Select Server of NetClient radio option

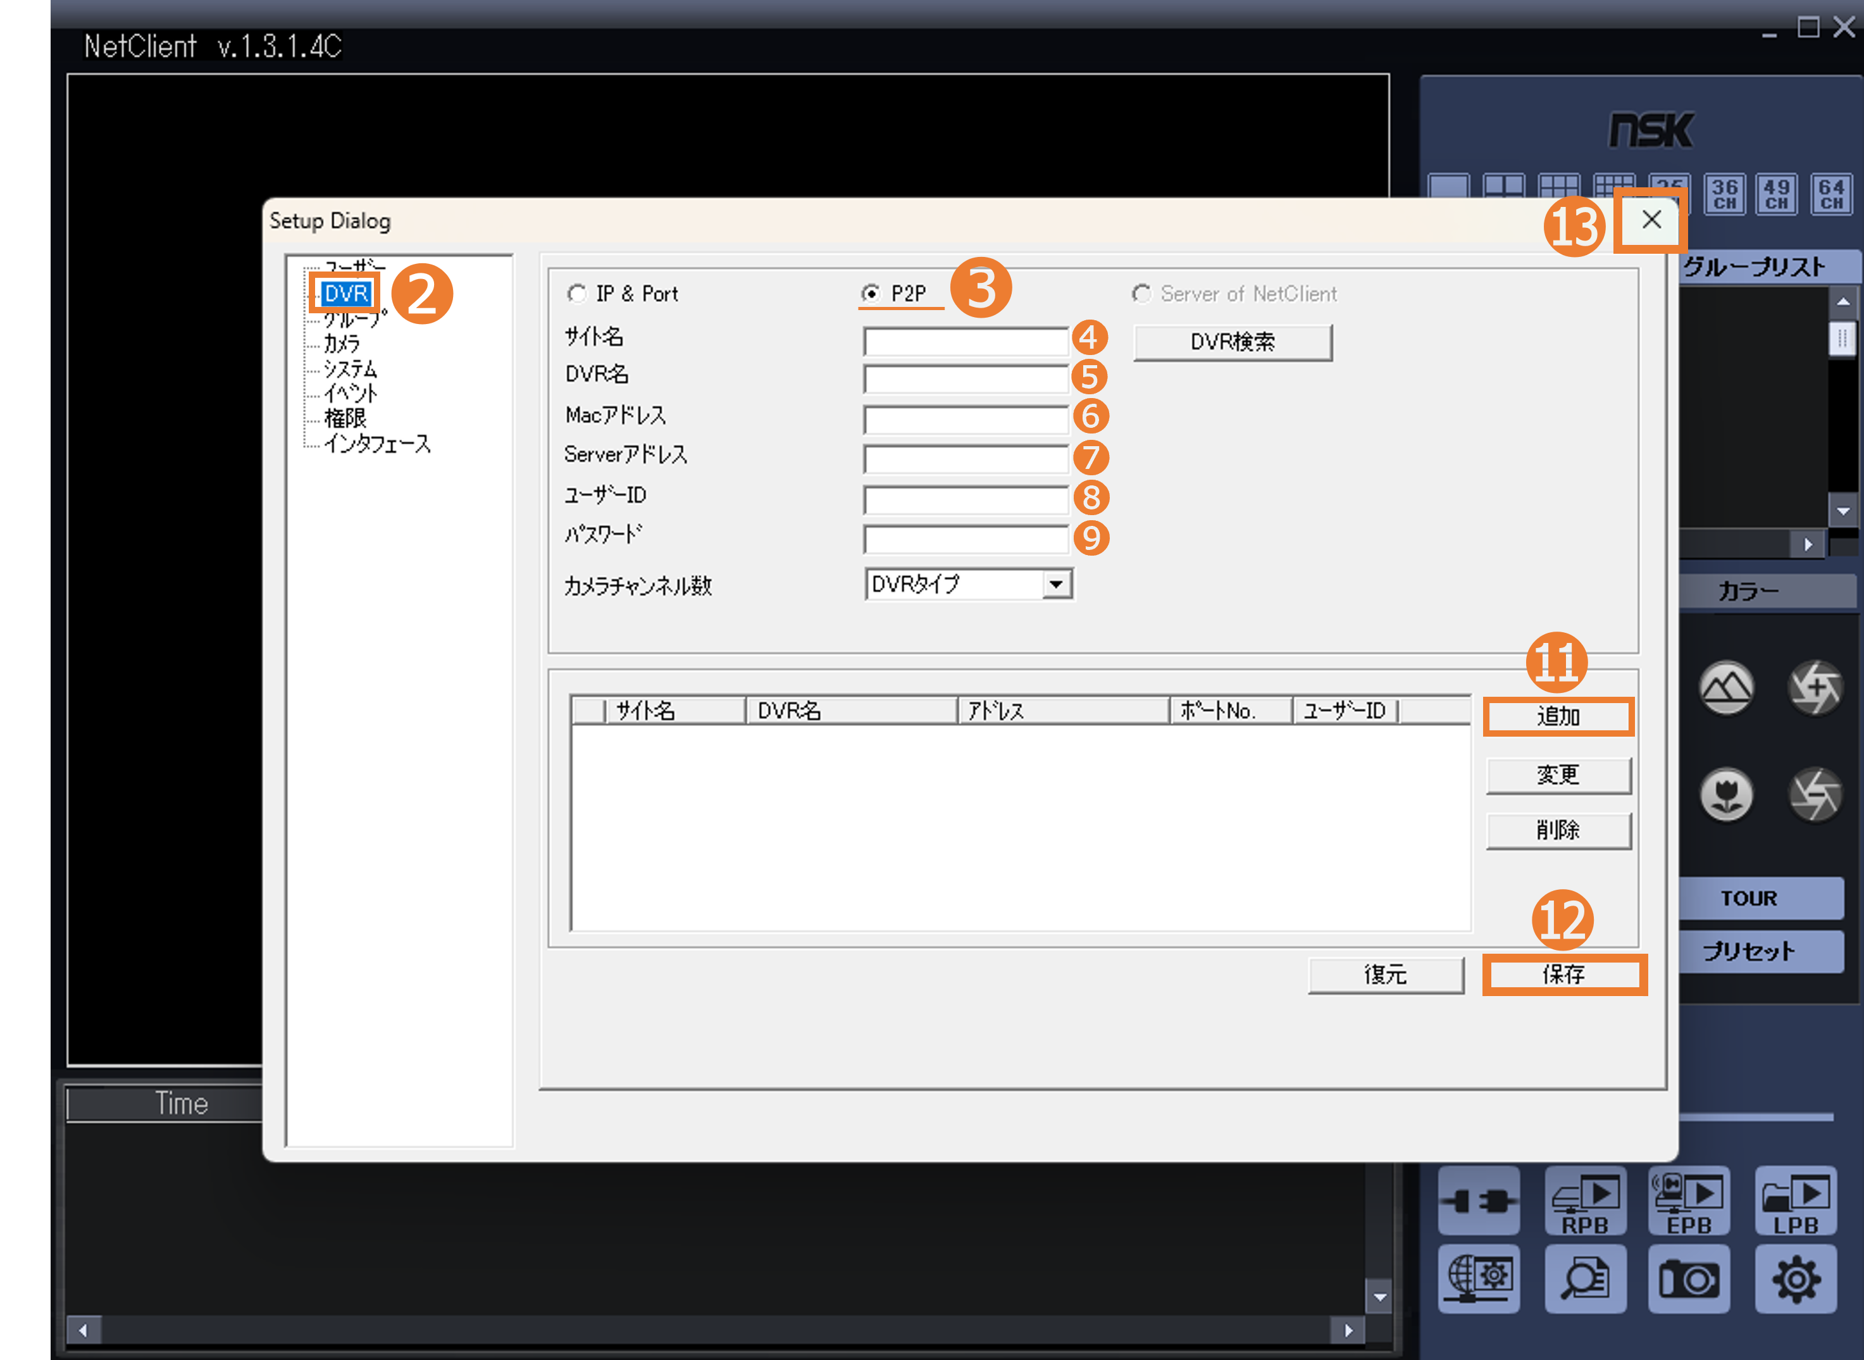(x=1141, y=294)
